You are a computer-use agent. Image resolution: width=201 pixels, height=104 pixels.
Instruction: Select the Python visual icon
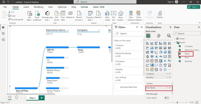[x=169, y=61]
